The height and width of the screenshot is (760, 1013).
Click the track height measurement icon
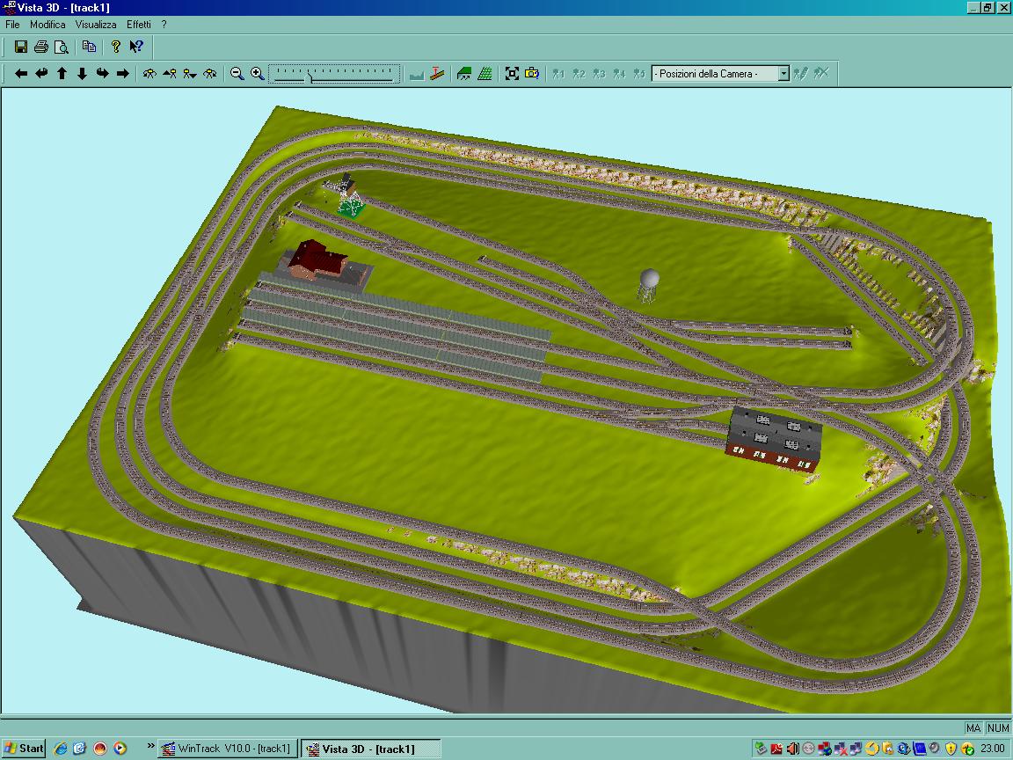[437, 74]
